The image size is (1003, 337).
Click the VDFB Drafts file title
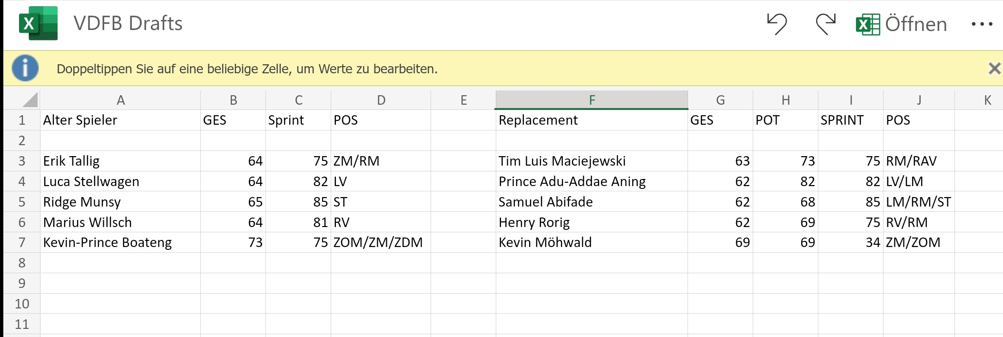point(128,23)
